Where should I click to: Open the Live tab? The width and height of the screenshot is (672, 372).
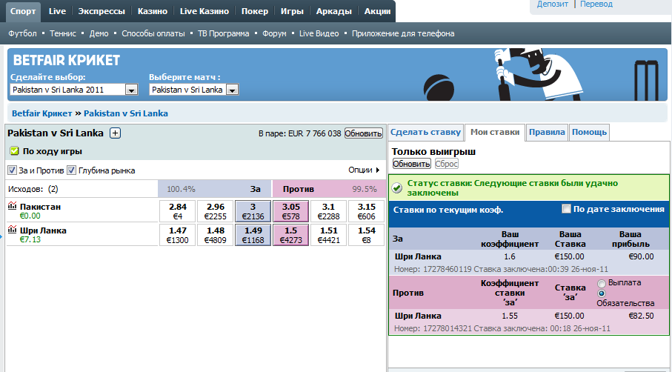pyautogui.click(x=57, y=11)
